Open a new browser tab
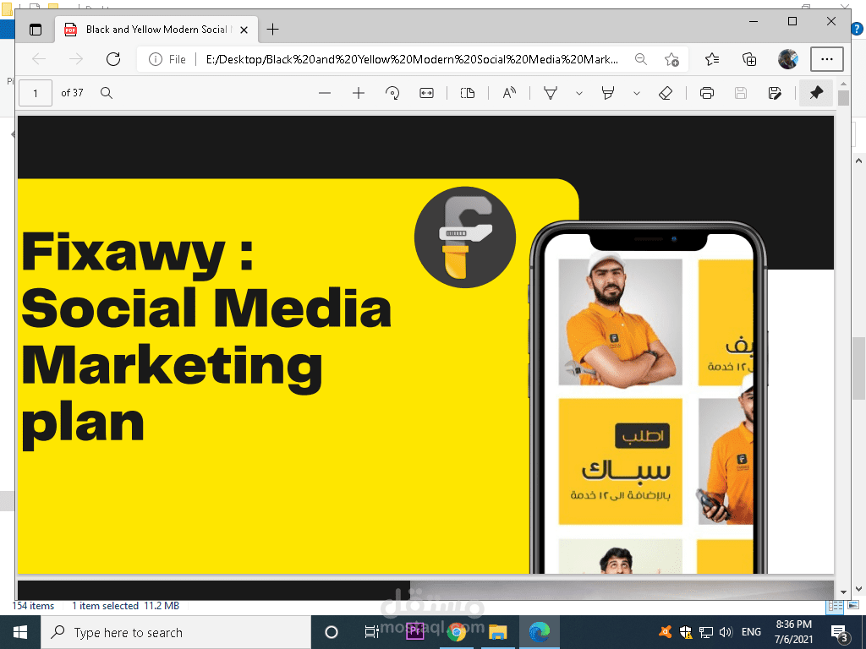Image resolution: width=866 pixels, height=649 pixels. pos(273,30)
